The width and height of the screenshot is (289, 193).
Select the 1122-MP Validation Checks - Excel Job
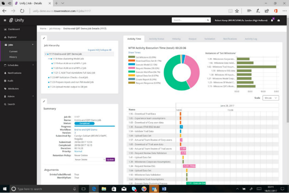point(69,78)
